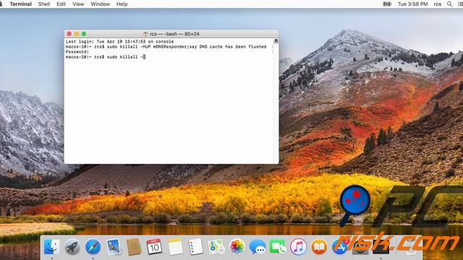Click the current 'sudo killall -' prompt line
Image resolution: width=463 pixels, height=260 pixels.
click(x=106, y=57)
